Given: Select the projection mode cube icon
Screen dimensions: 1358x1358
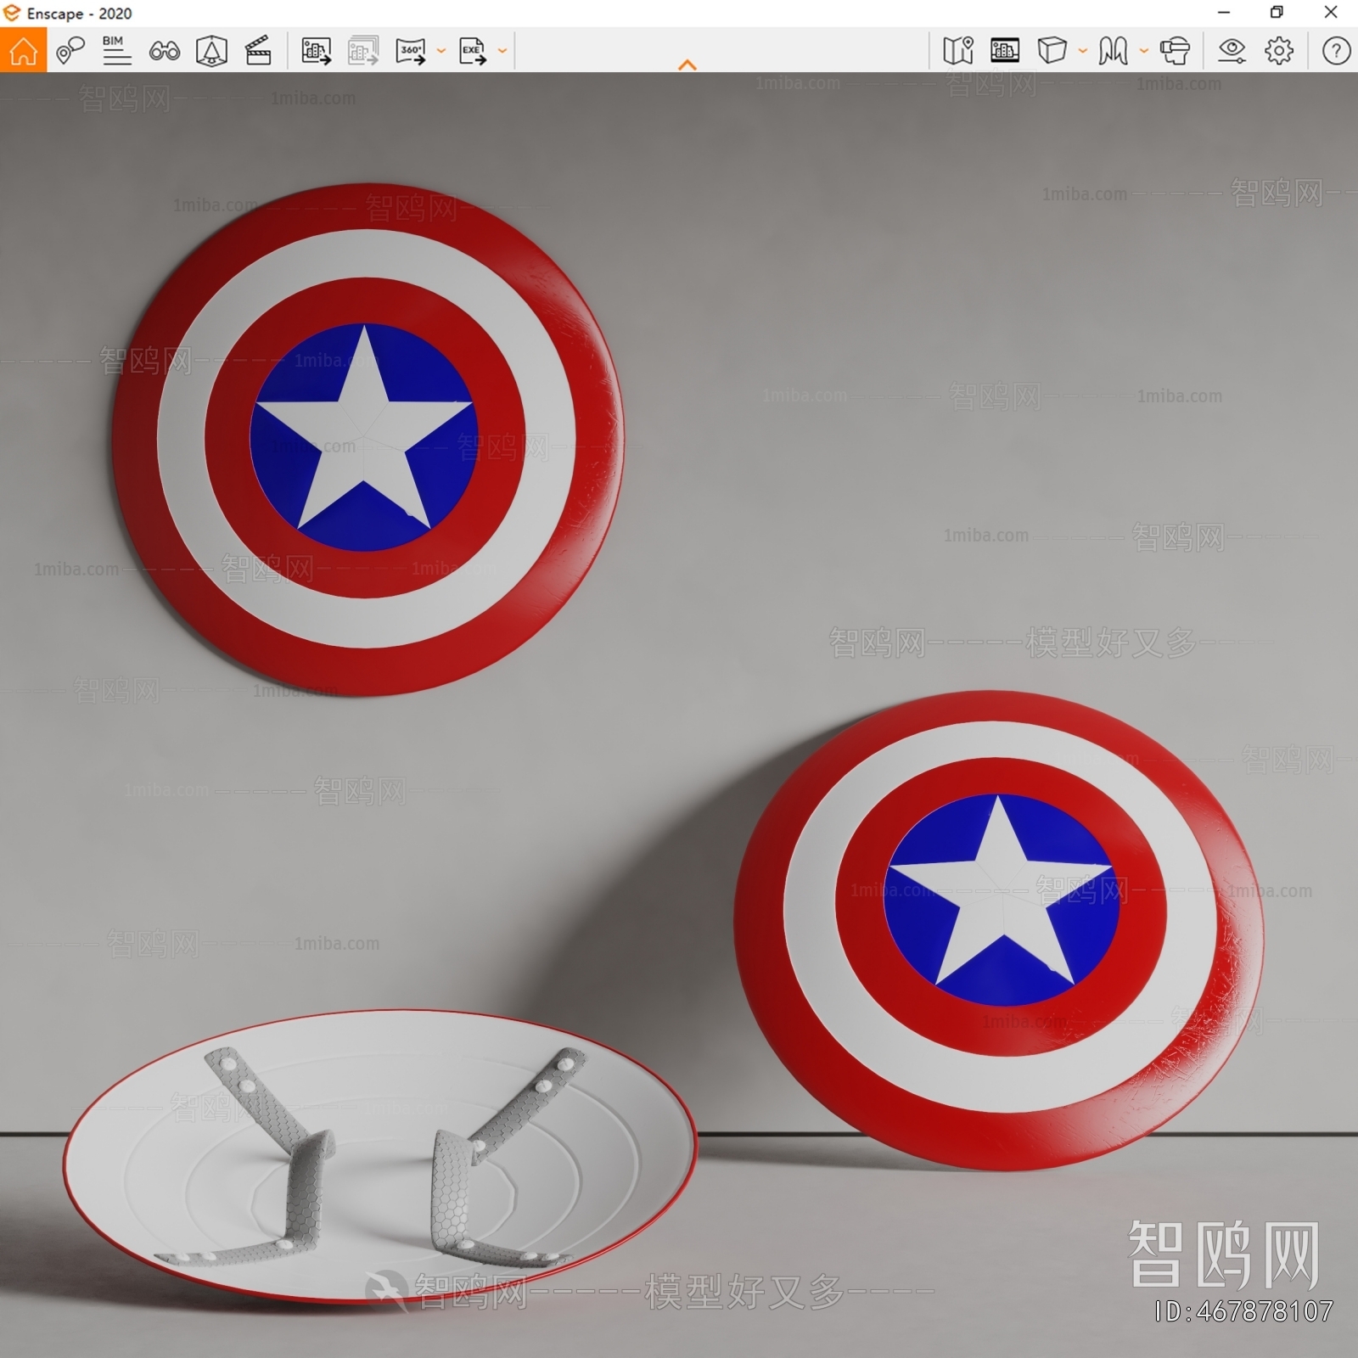Looking at the screenshot, I should (1052, 51).
